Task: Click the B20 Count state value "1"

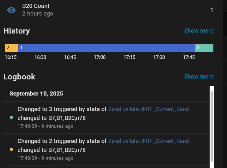Action: [x=212, y=10]
